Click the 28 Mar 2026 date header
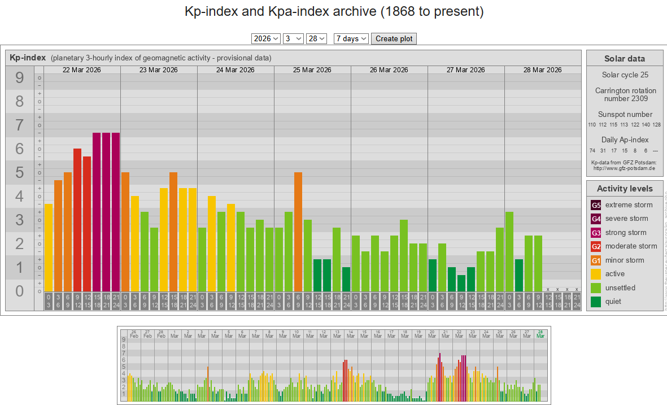 pyautogui.click(x=542, y=70)
